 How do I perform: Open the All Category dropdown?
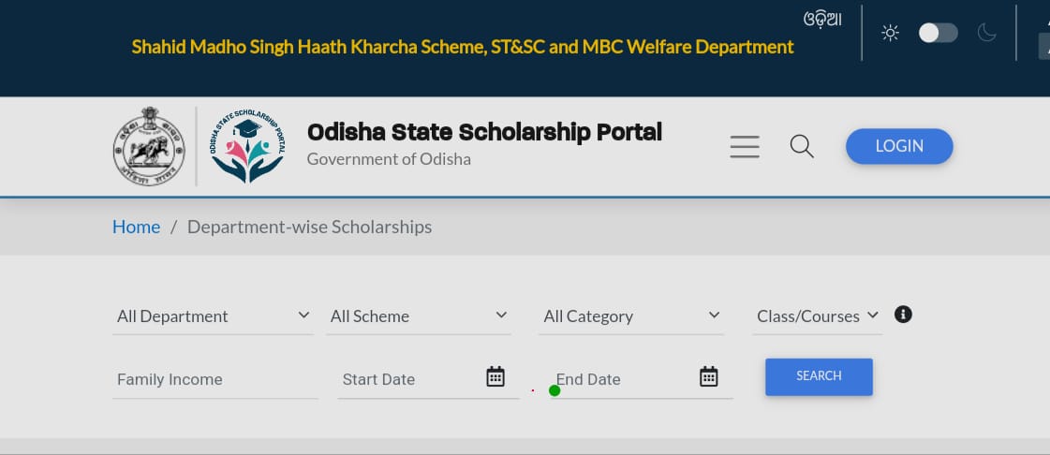(x=632, y=316)
